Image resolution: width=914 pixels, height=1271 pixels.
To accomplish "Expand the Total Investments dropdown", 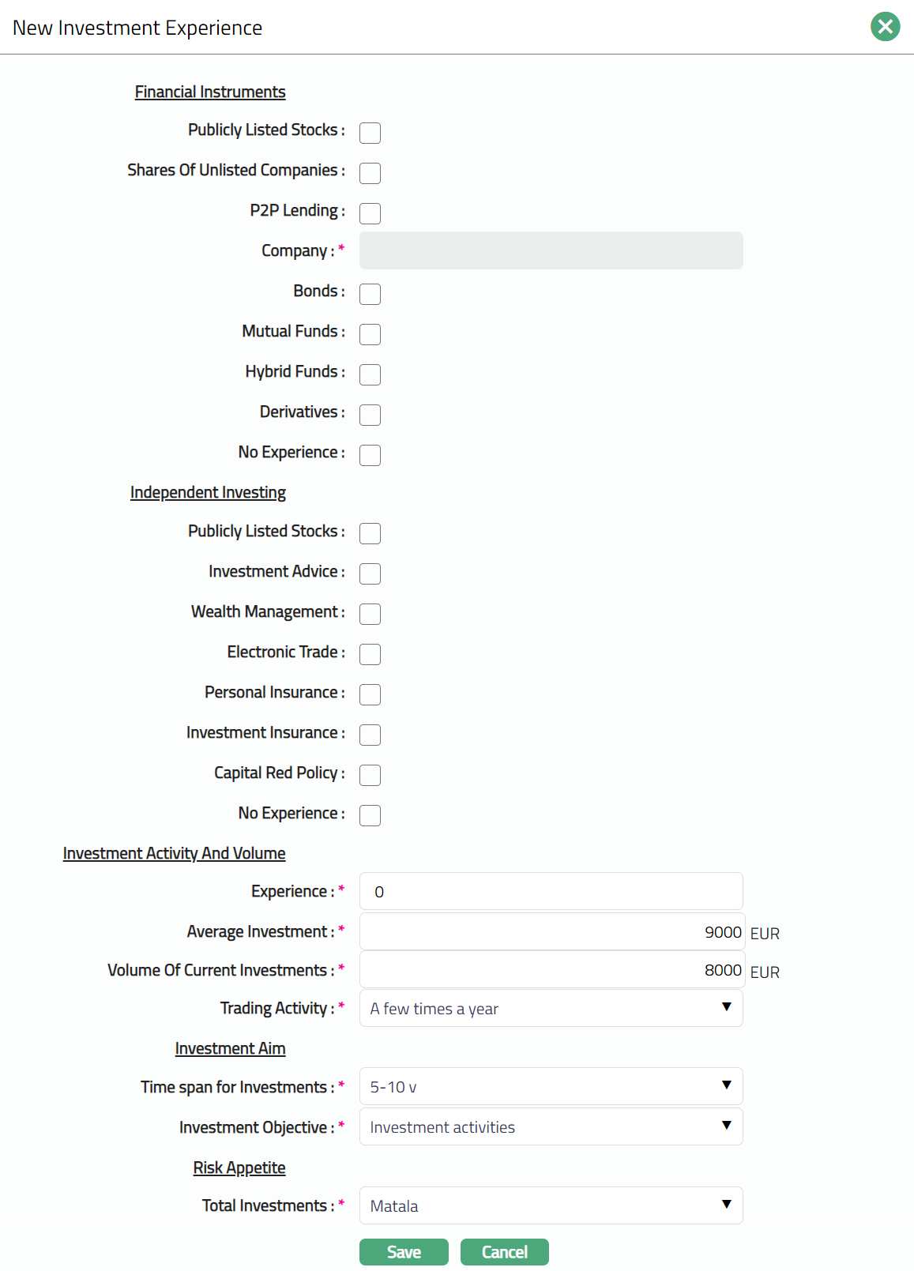I will (x=551, y=1205).
